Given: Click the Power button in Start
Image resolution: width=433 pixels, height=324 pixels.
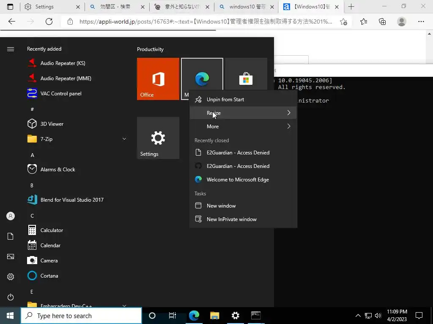Looking at the screenshot, I should pyautogui.click(x=11, y=297).
